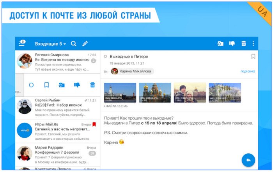The width and height of the screenshot is (273, 172).
Task: Open the three-dot overflow menu
Action: click(x=253, y=43)
